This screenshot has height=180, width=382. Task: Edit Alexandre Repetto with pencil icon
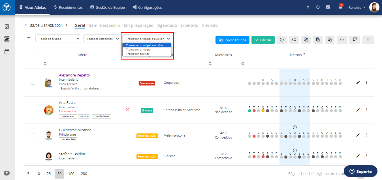[358, 82]
